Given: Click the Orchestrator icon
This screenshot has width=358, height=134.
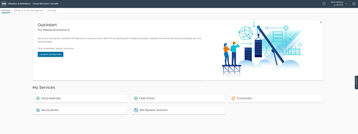Looking at the screenshot, I should click(233, 98).
